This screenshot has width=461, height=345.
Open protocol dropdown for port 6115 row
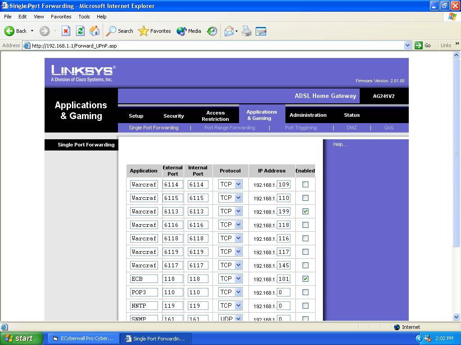click(x=230, y=198)
